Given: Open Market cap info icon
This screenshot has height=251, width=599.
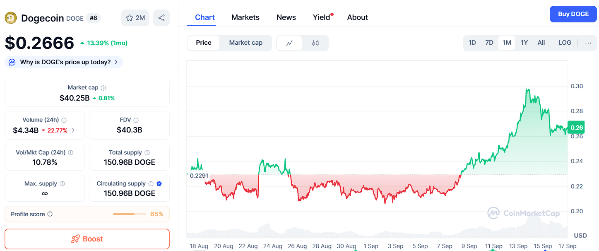Looking at the screenshot, I should tap(103, 88).
